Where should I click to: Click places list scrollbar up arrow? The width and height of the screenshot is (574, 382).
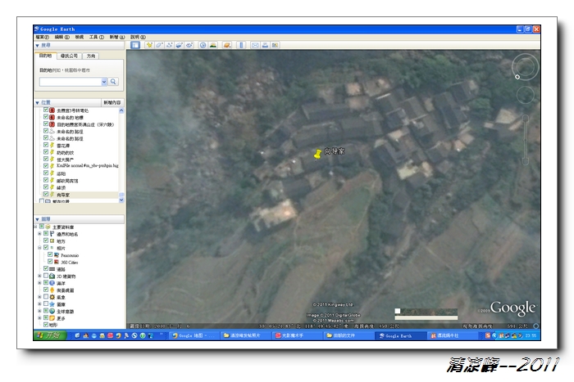pyautogui.click(x=121, y=110)
